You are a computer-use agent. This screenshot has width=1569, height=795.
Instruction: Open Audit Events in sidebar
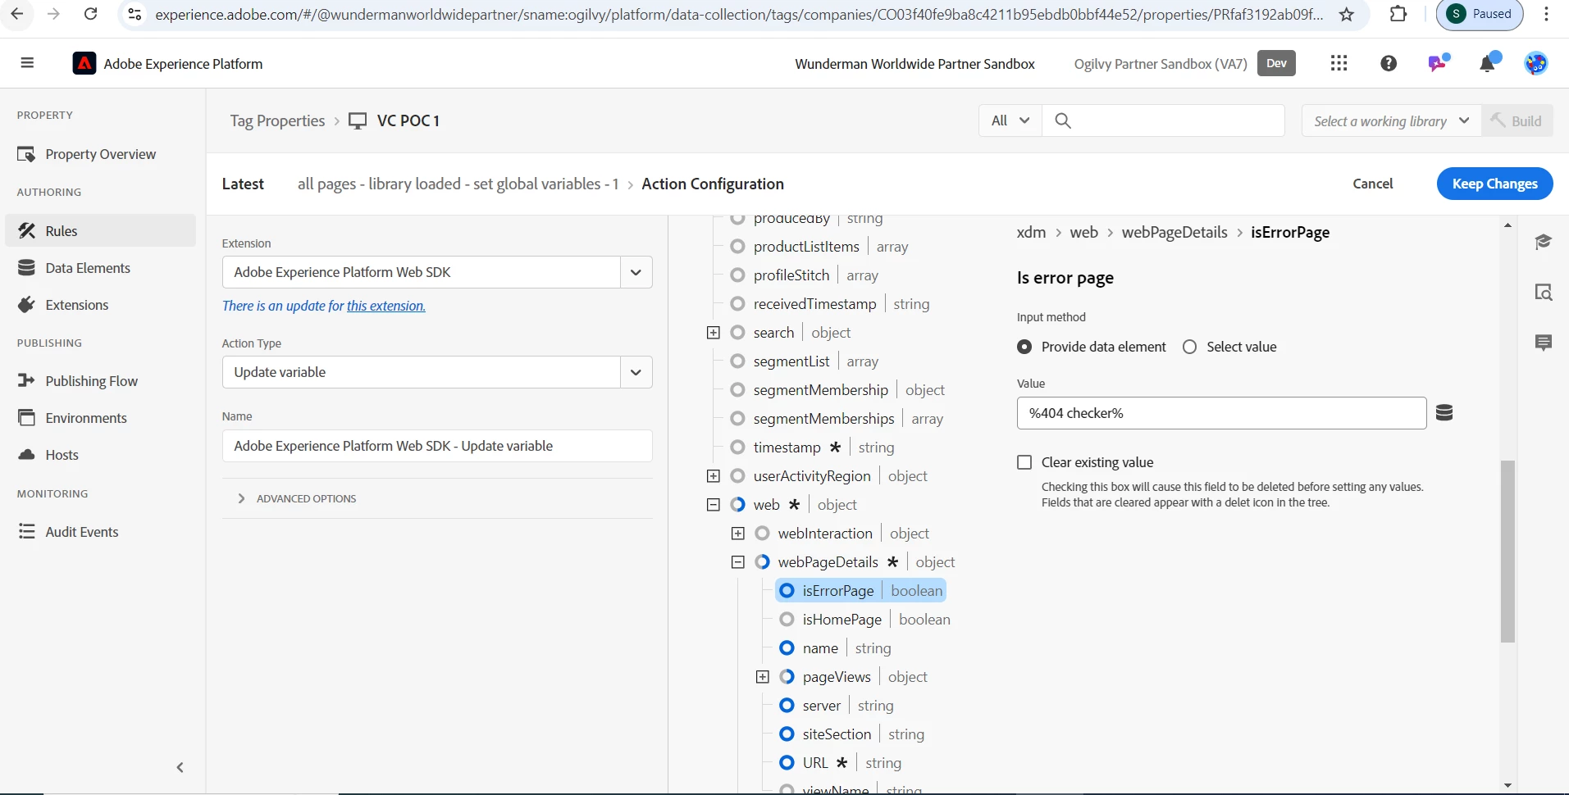[x=100, y=532]
